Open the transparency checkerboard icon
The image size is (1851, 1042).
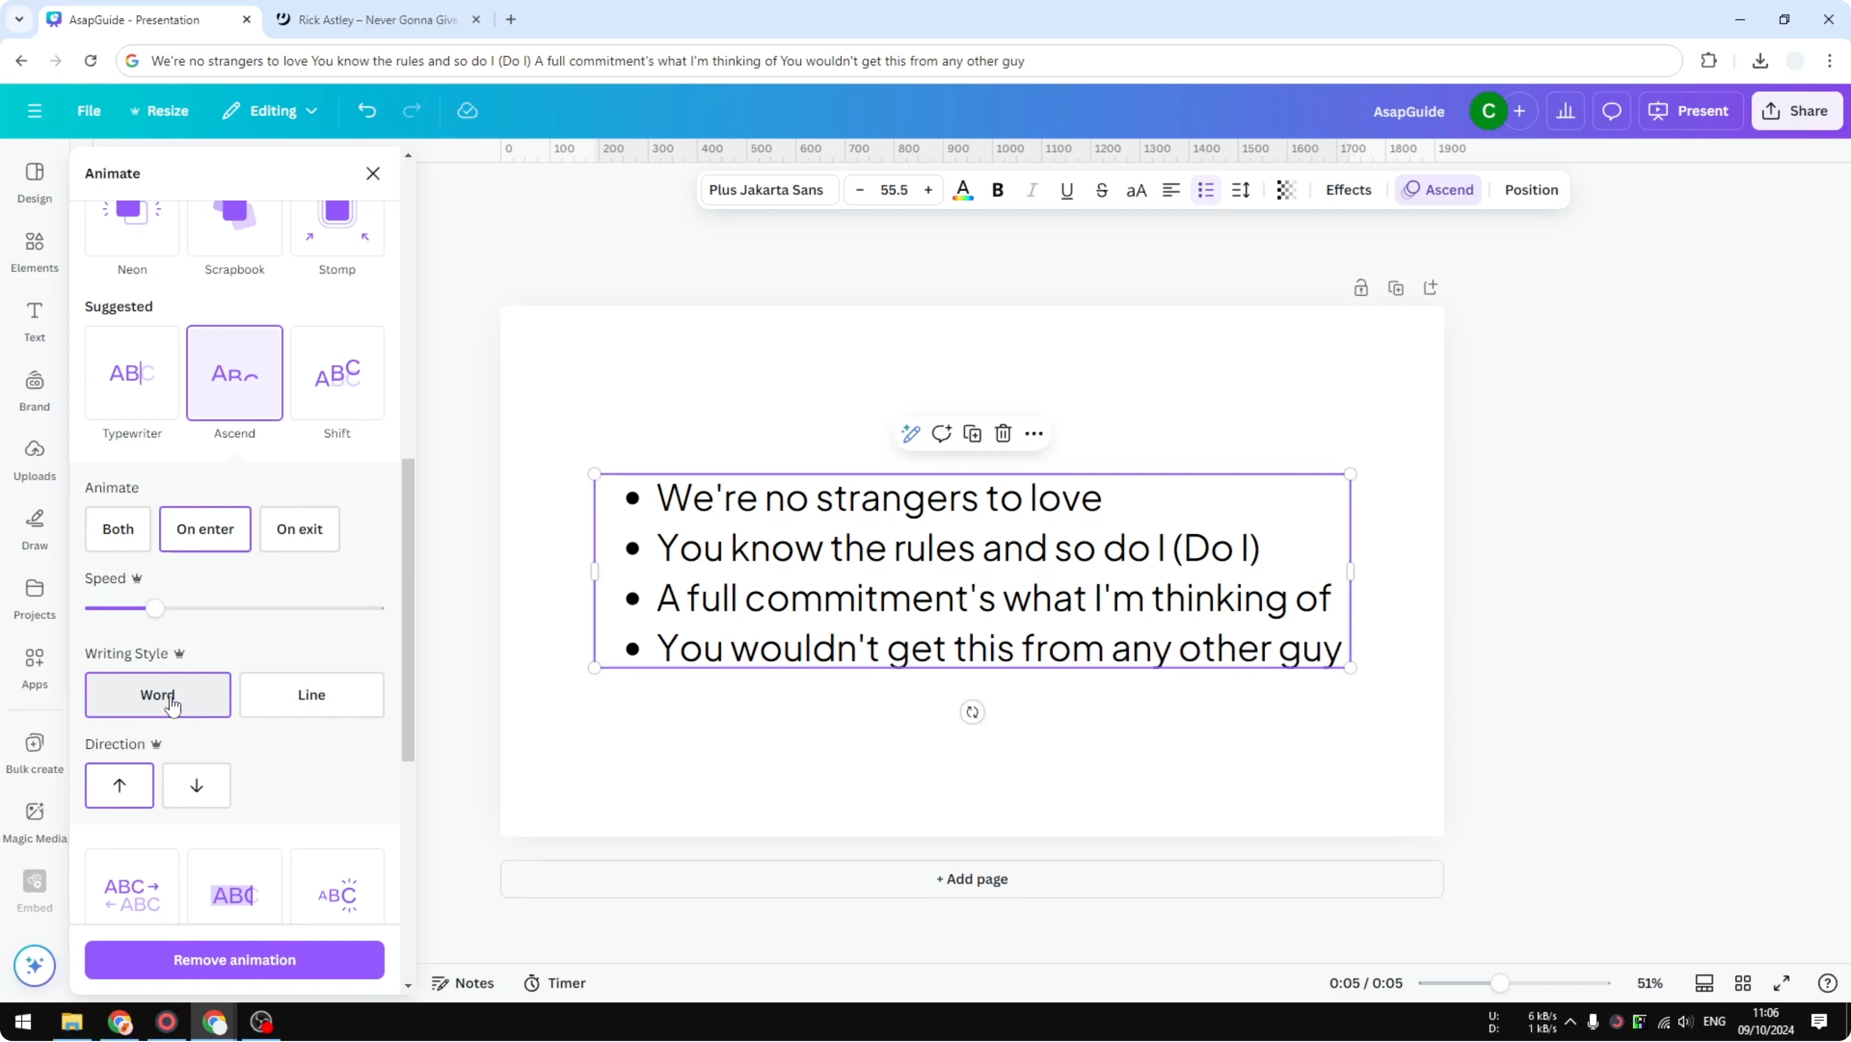1286,191
